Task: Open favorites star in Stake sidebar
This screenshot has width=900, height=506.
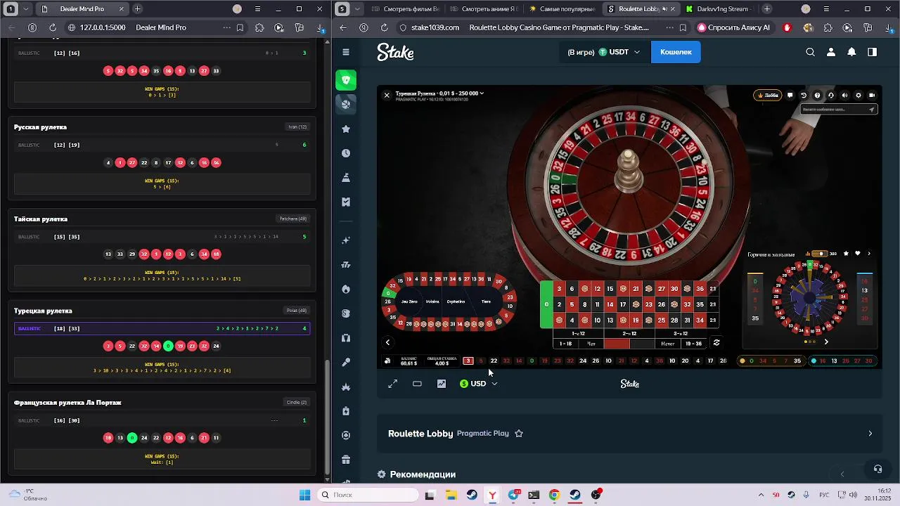Action: 345,129
